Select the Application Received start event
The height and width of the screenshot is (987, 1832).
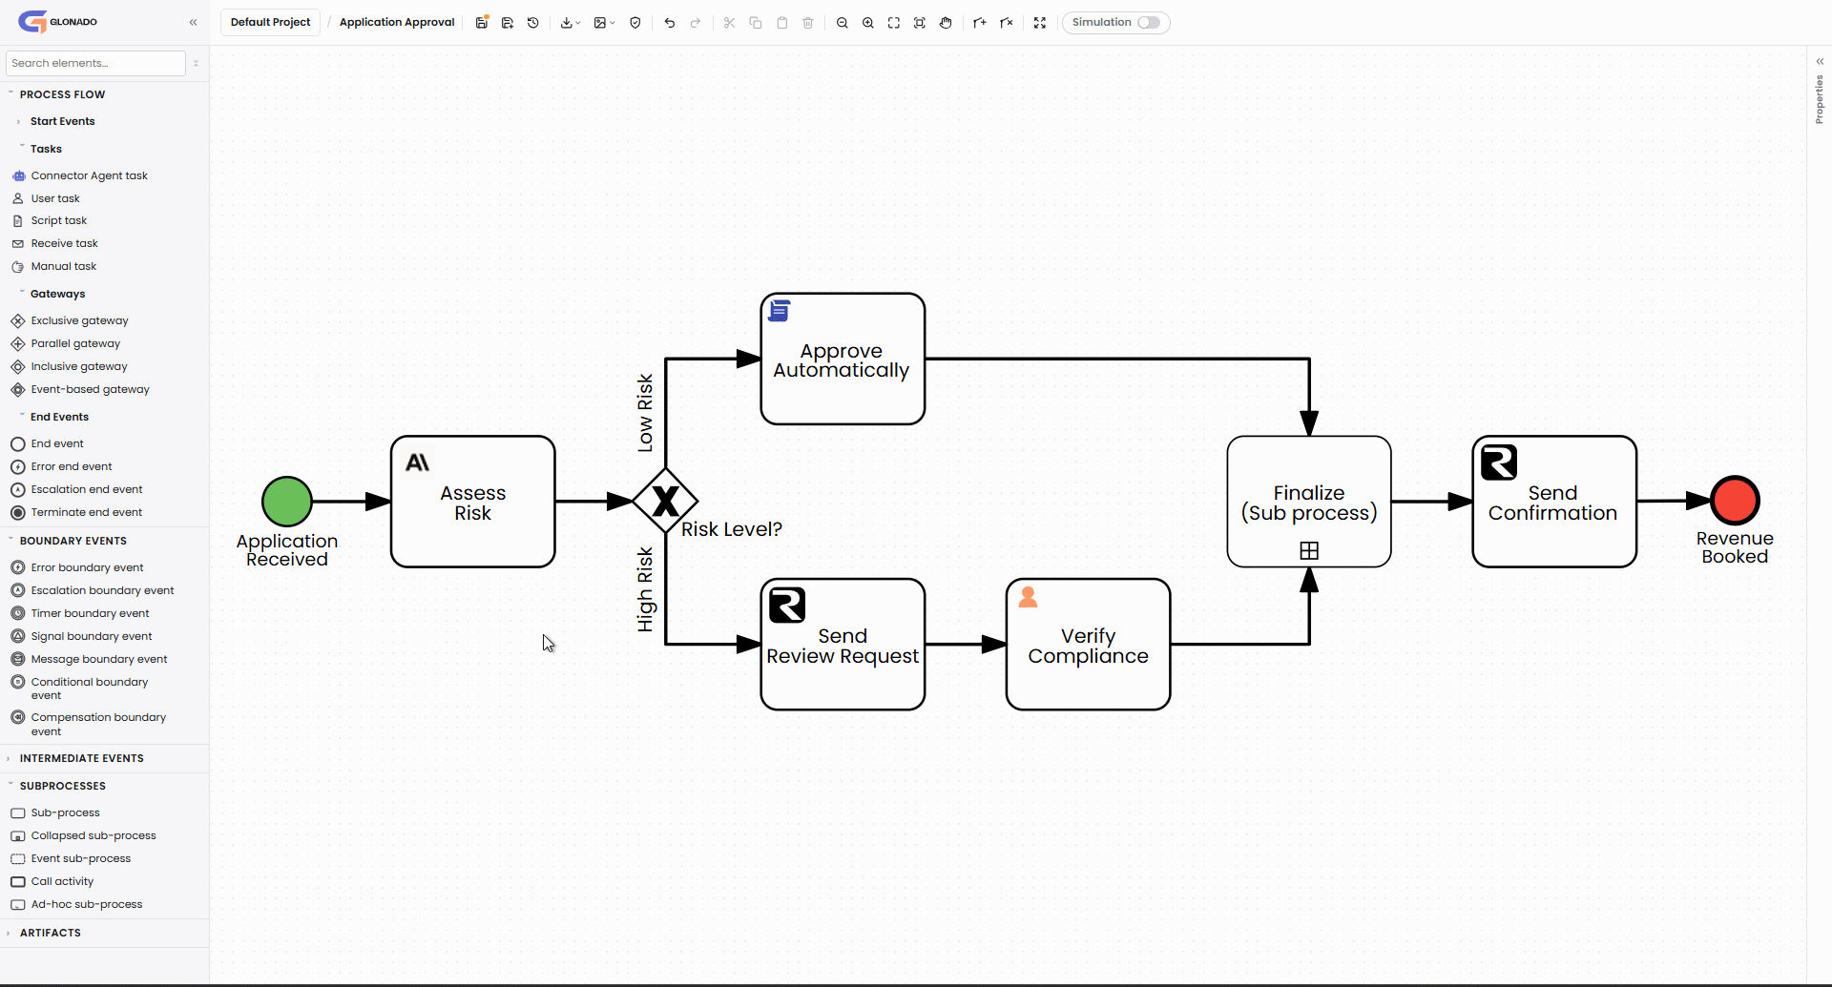click(287, 502)
